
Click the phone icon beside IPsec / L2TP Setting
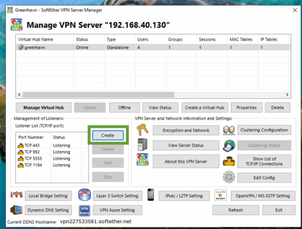(150, 195)
